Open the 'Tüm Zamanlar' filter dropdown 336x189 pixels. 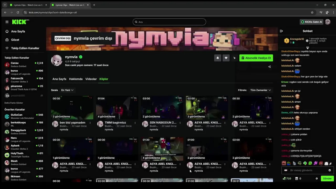click(260, 90)
